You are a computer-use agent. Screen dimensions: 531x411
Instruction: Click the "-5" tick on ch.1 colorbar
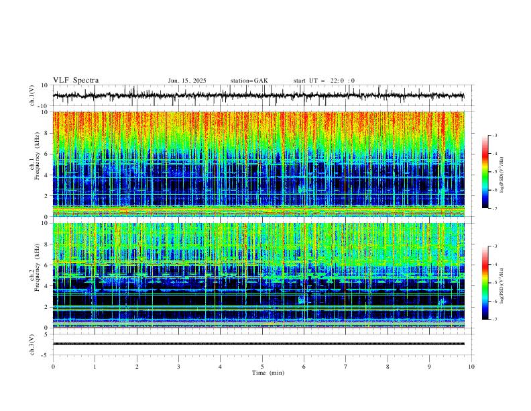pos(494,172)
